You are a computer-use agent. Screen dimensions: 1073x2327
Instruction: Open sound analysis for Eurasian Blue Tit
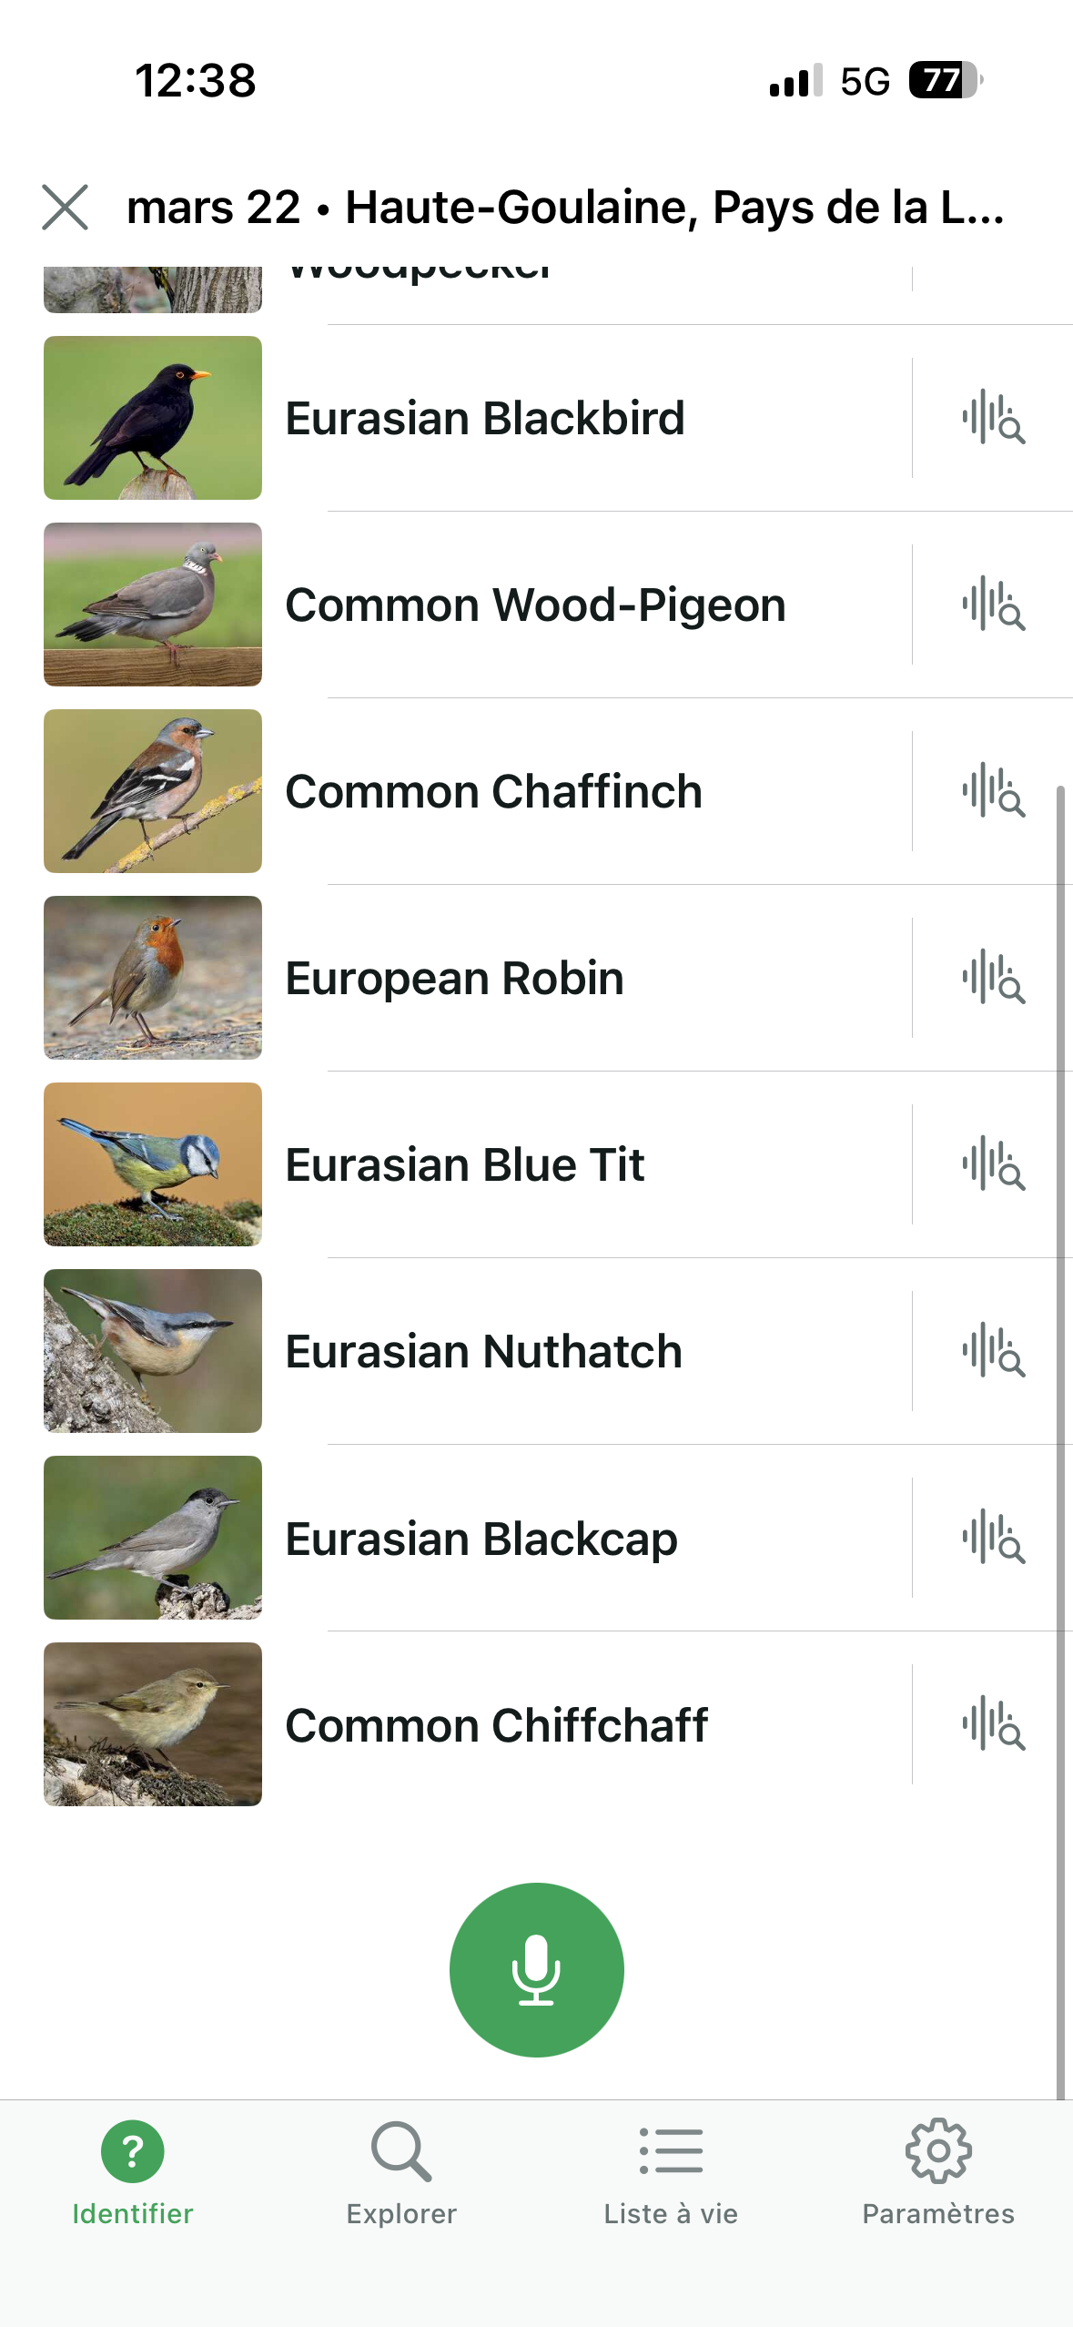[x=993, y=1164]
